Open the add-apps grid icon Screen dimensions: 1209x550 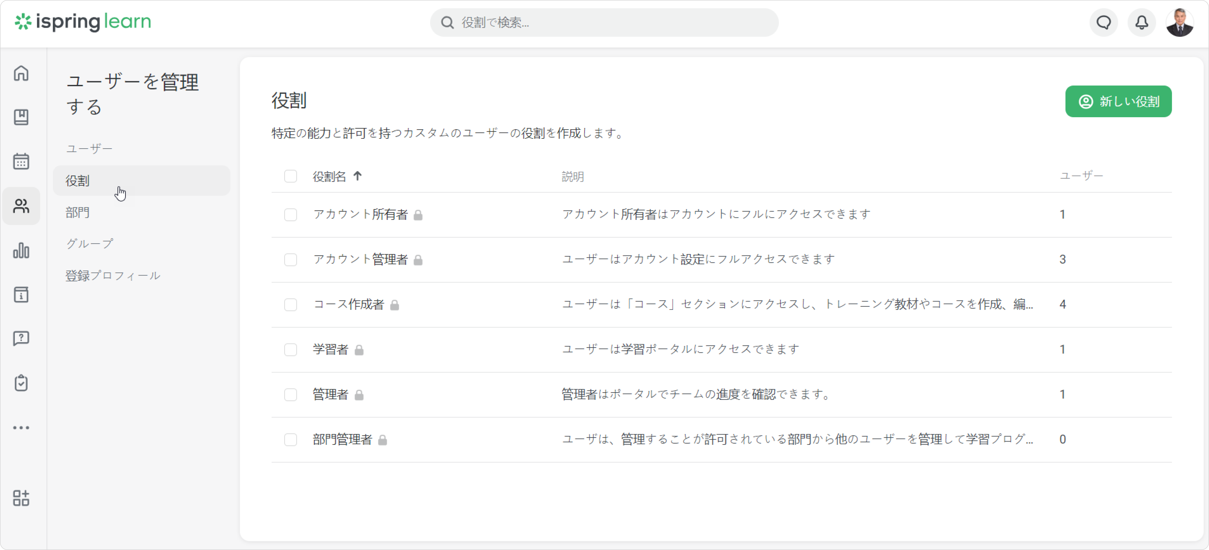click(x=21, y=498)
